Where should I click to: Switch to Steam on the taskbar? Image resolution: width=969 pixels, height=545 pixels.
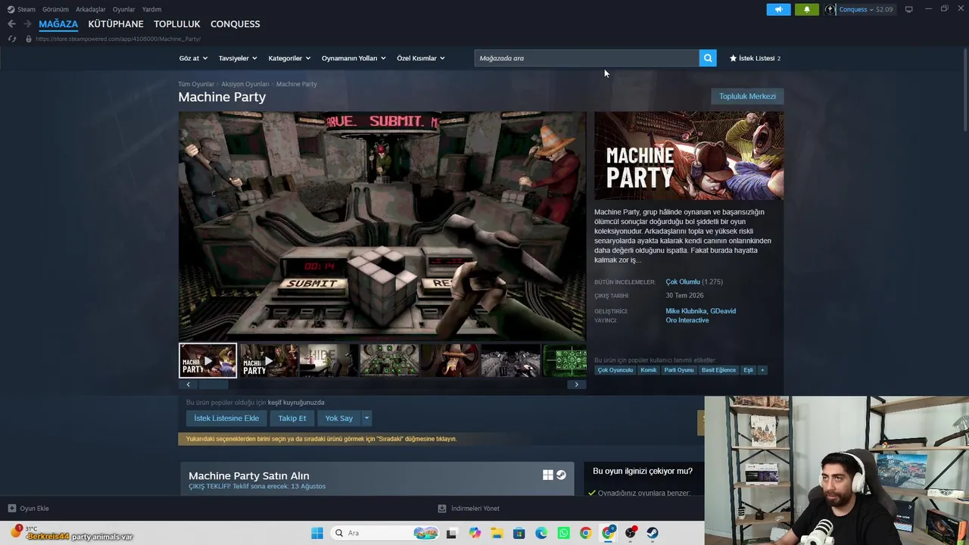[653, 533]
